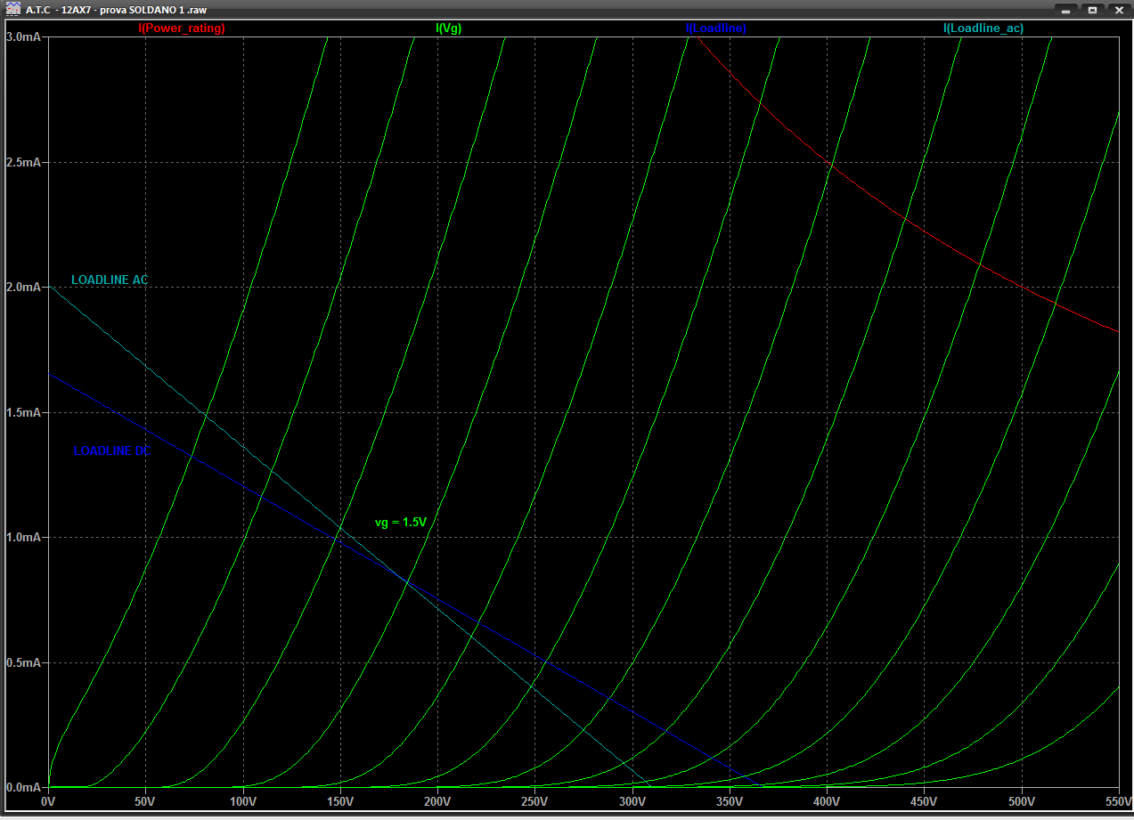Click the 400V horizontal axis tick label
The height and width of the screenshot is (820, 1134).
(x=827, y=801)
